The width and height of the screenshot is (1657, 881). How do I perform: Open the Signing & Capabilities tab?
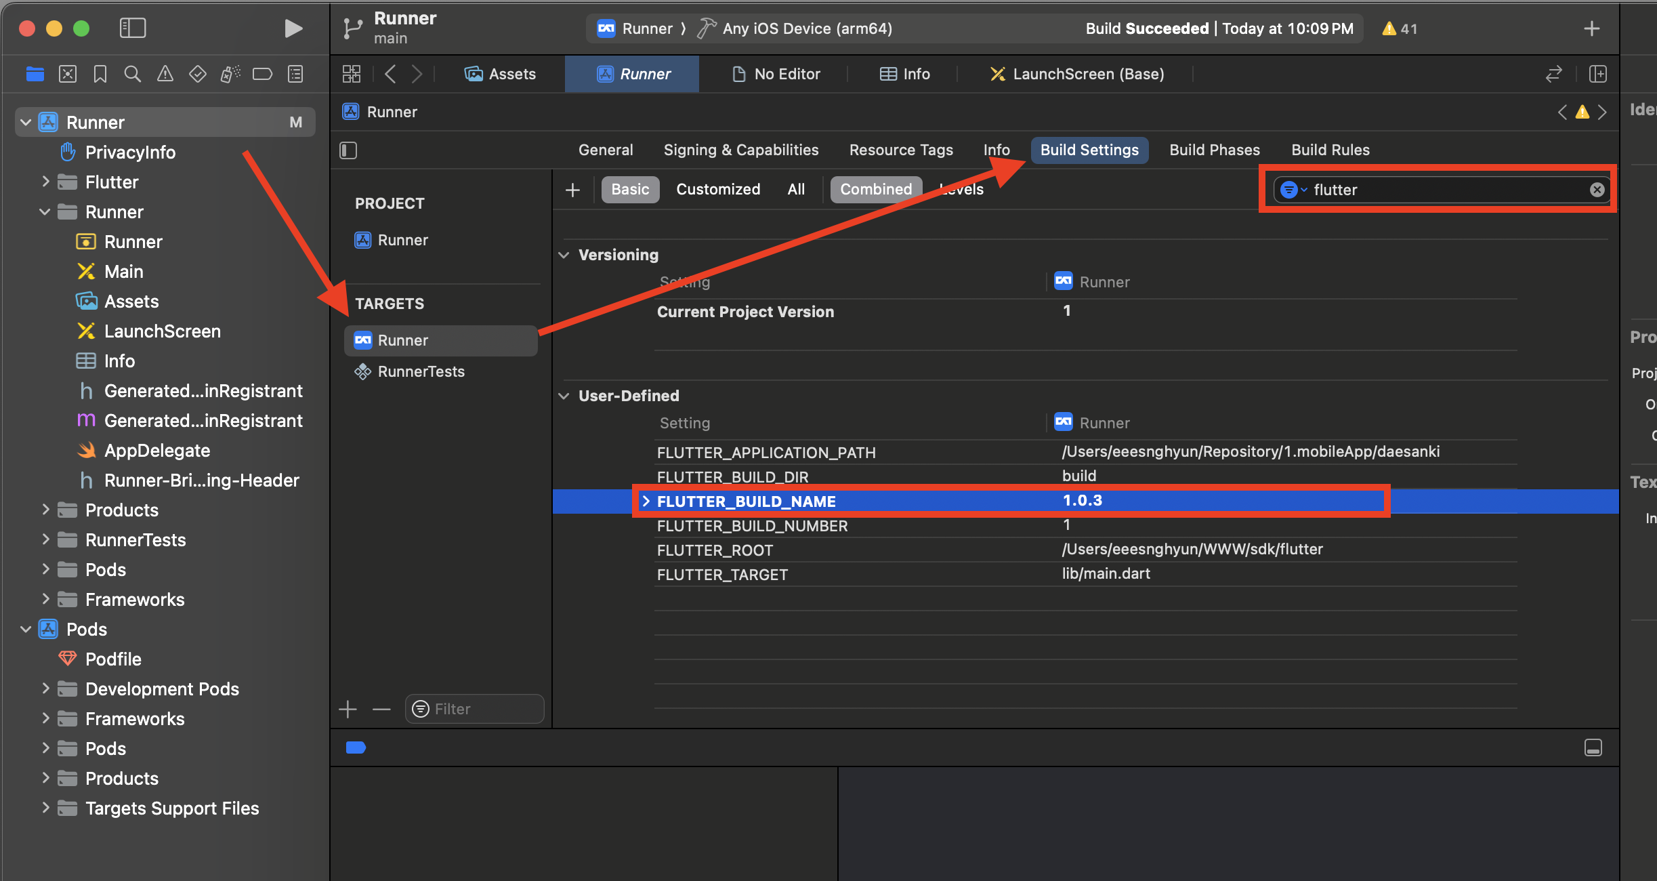pos(740,150)
